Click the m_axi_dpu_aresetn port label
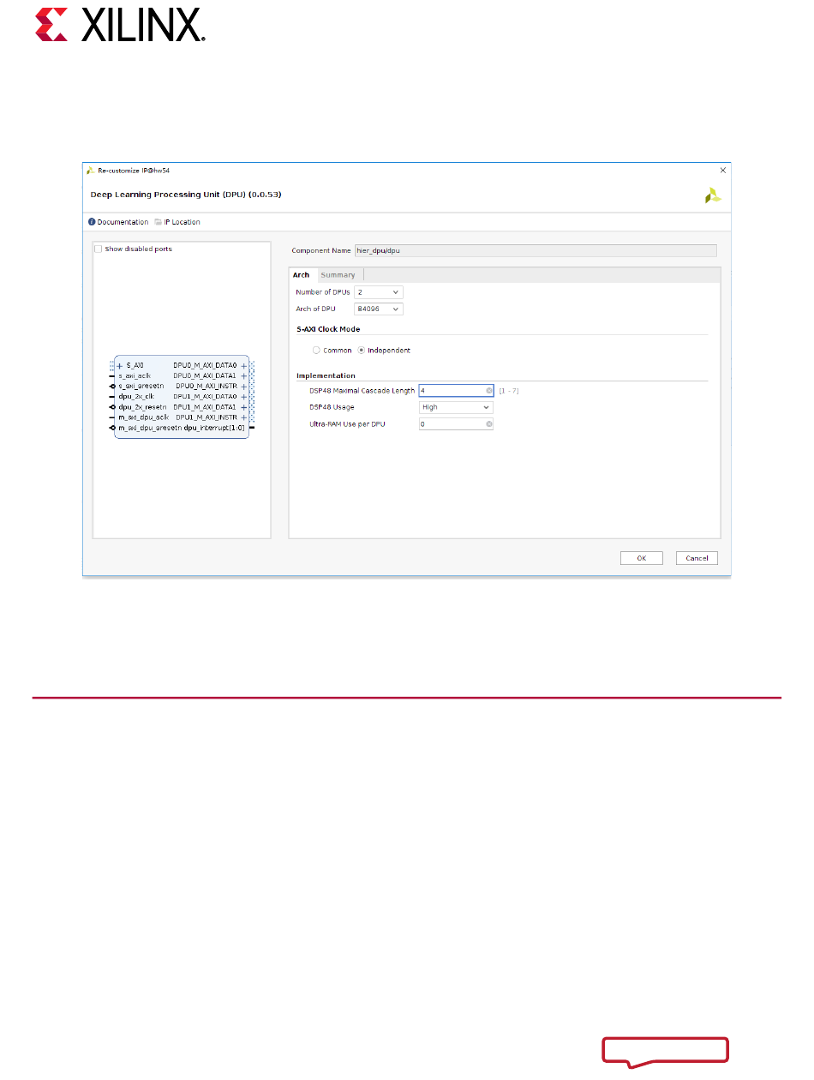The height and width of the screenshot is (1080, 814). (150, 428)
